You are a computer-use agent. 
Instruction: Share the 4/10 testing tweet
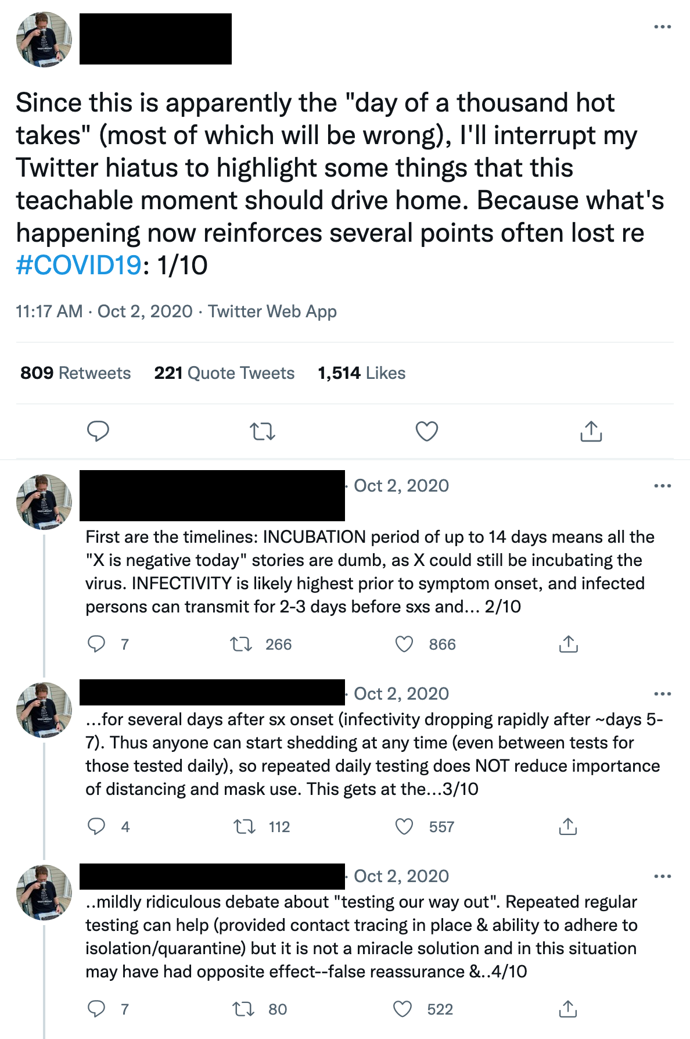[568, 1009]
